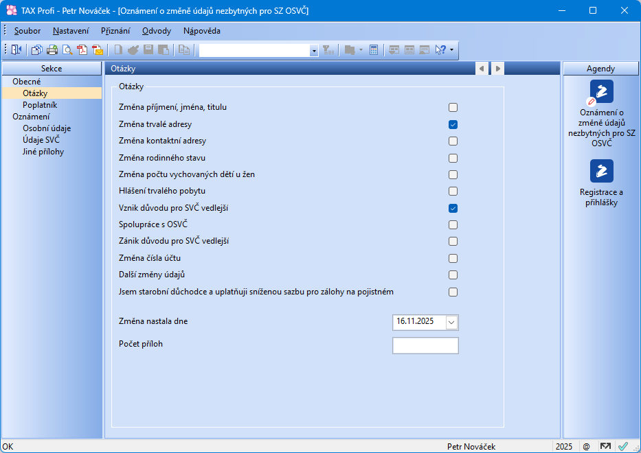Open the Změna nastala dne date dropdown
The width and height of the screenshot is (641, 453).
click(451, 322)
